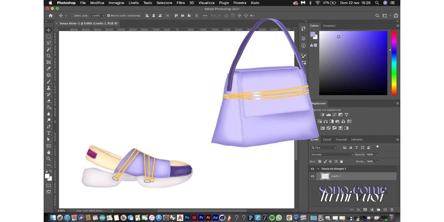Select the Crop tool

pyautogui.click(x=48, y=56)
